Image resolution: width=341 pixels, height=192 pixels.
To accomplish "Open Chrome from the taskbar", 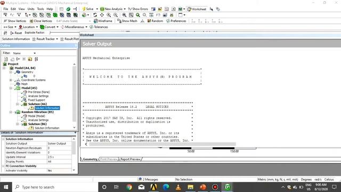I will click(x=129, y=187).
